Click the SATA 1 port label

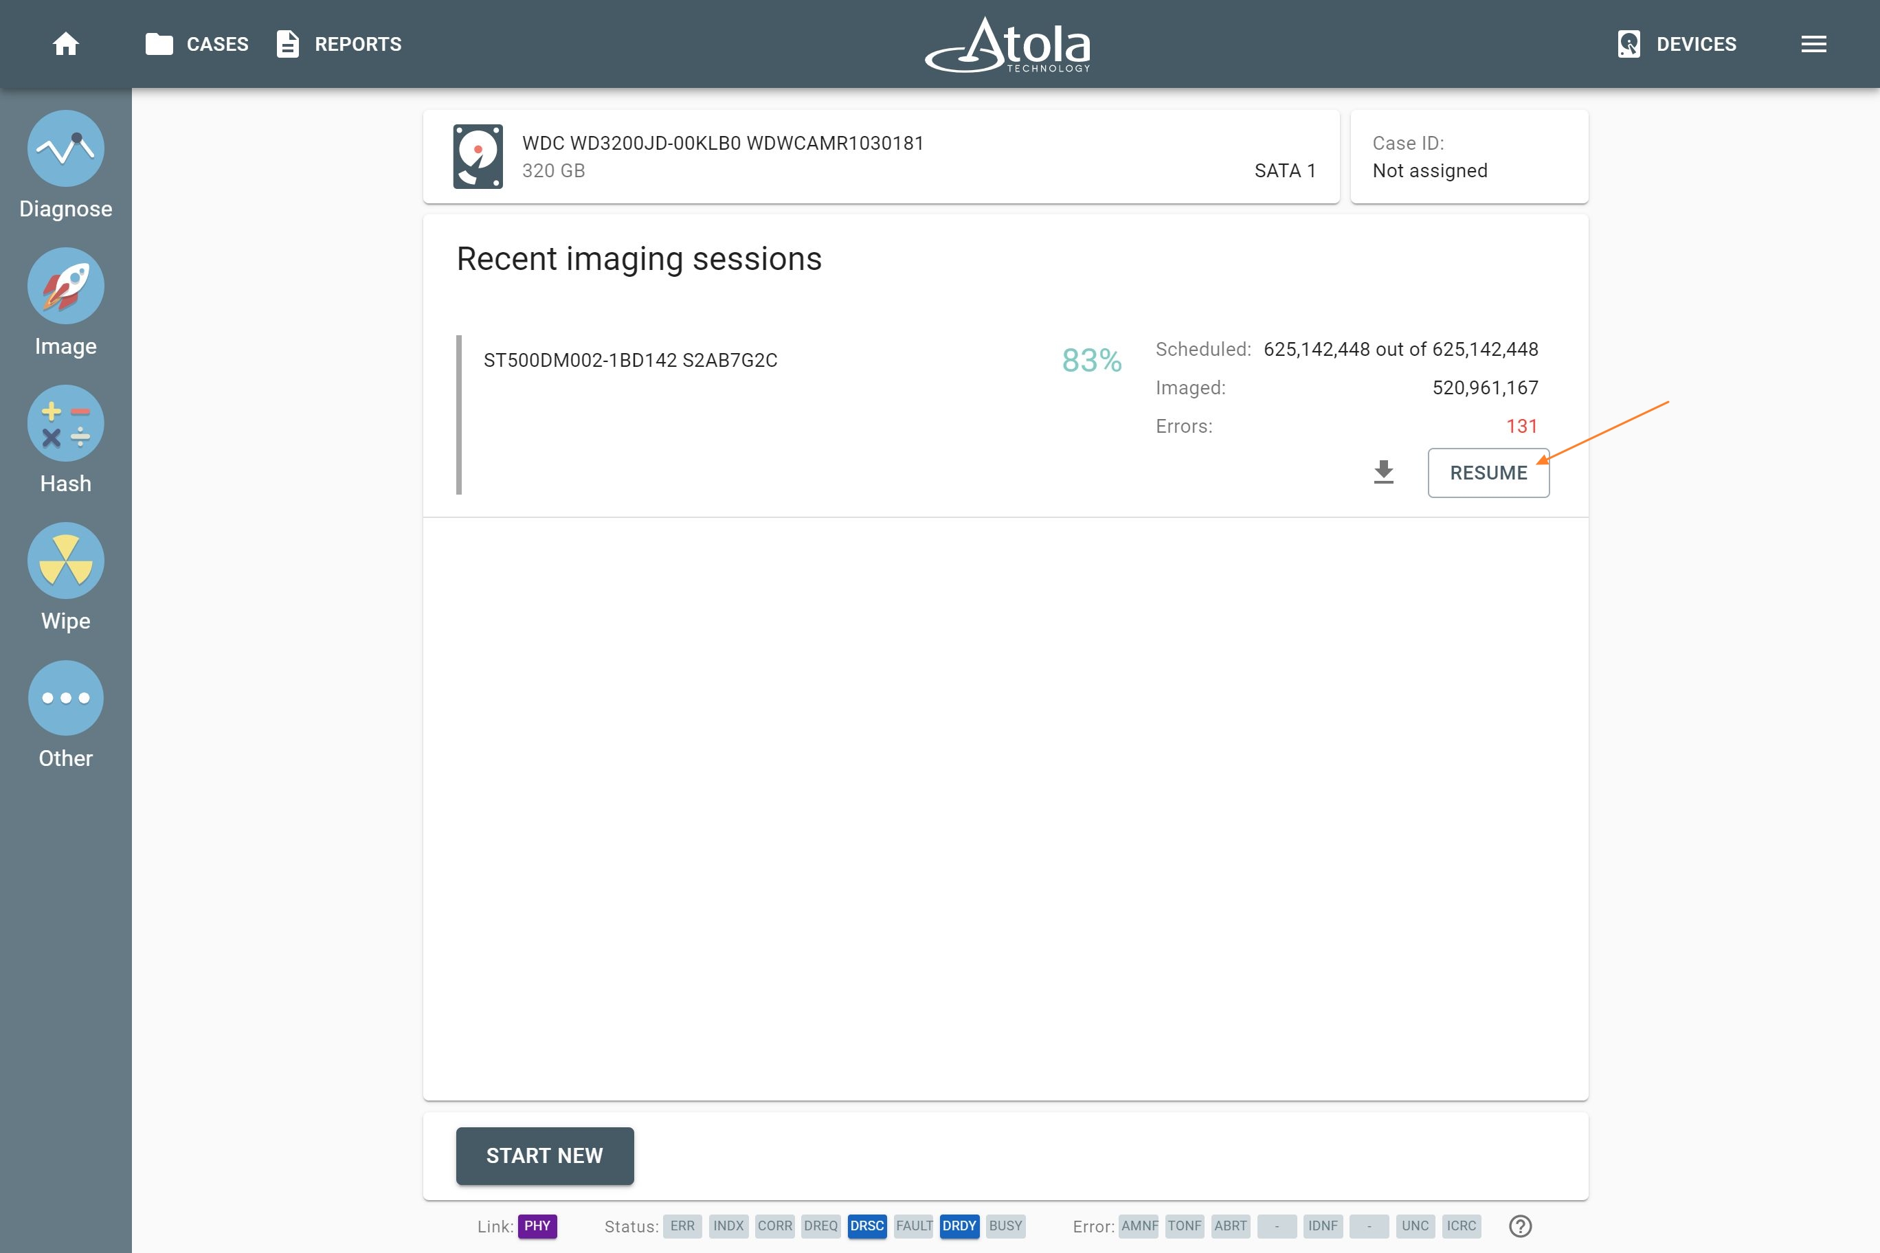click(x=1284, y=171)
